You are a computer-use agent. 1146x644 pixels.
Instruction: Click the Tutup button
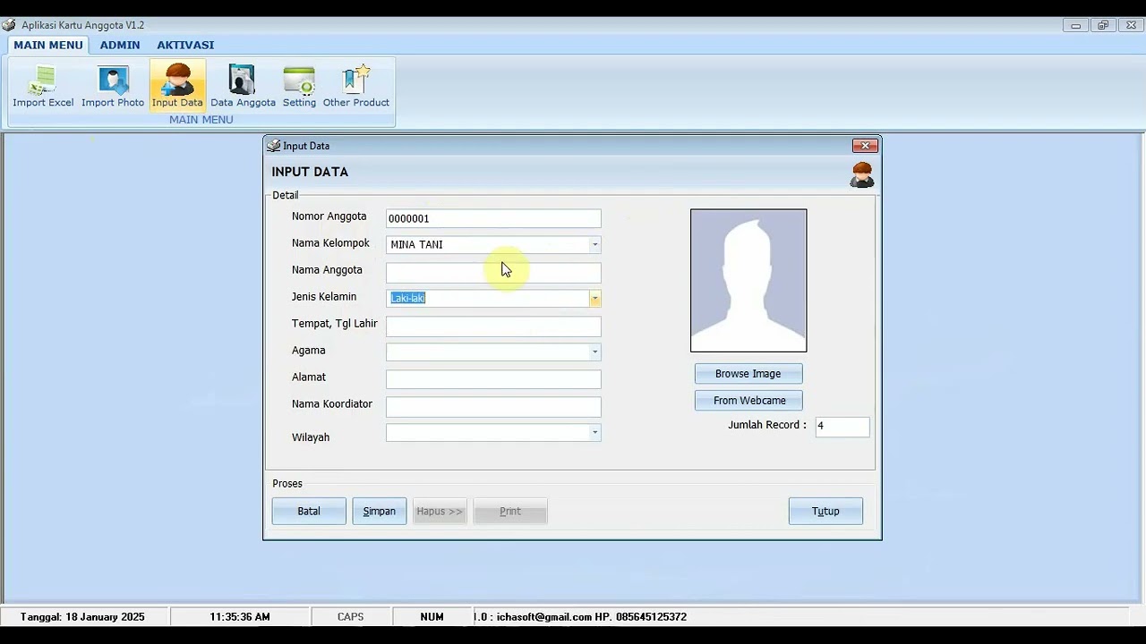(x=825, y=511)
